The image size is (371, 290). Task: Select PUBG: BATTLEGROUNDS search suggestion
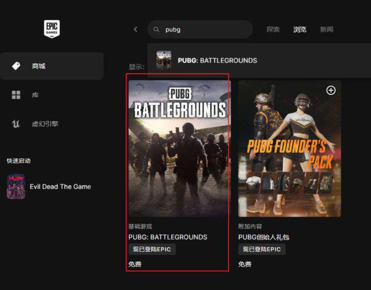tap(259, 61)
